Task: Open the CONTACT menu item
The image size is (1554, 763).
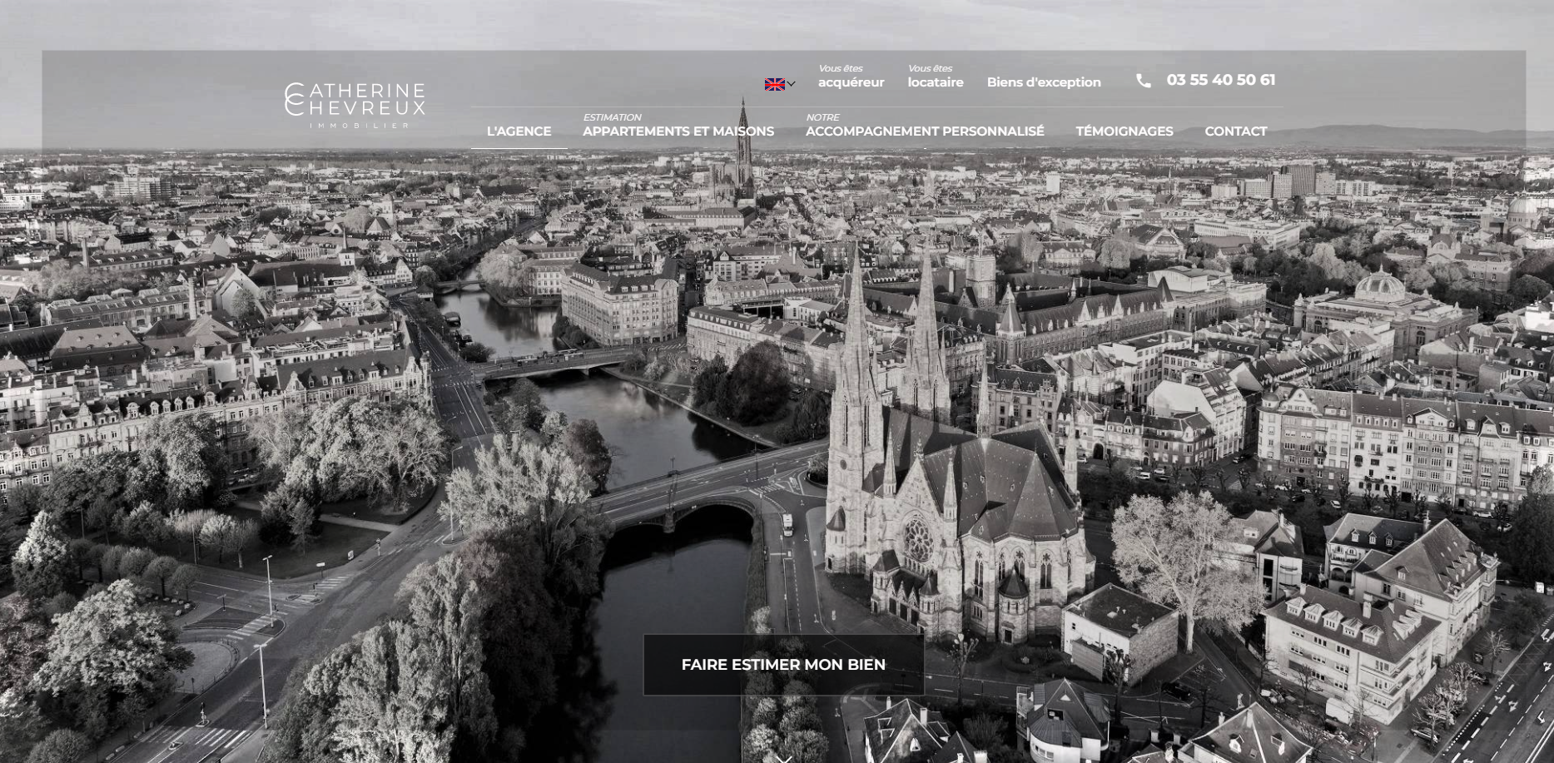Action: (x=1235, y=131)
